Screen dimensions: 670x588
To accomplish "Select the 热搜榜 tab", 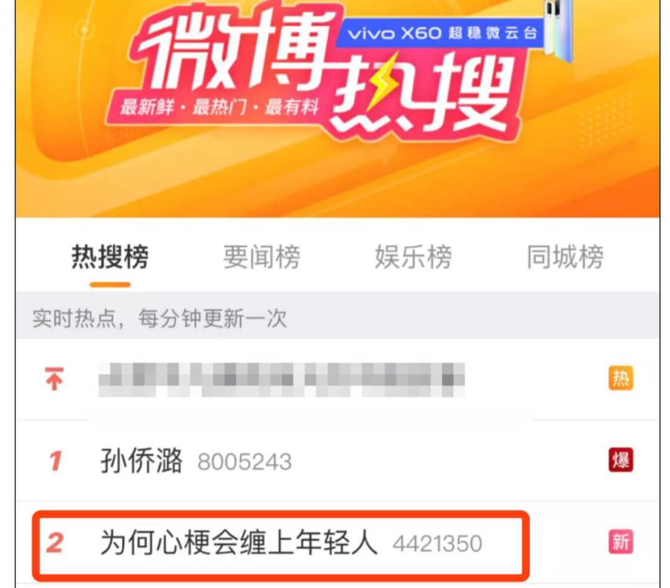I will tap(110, 257).
